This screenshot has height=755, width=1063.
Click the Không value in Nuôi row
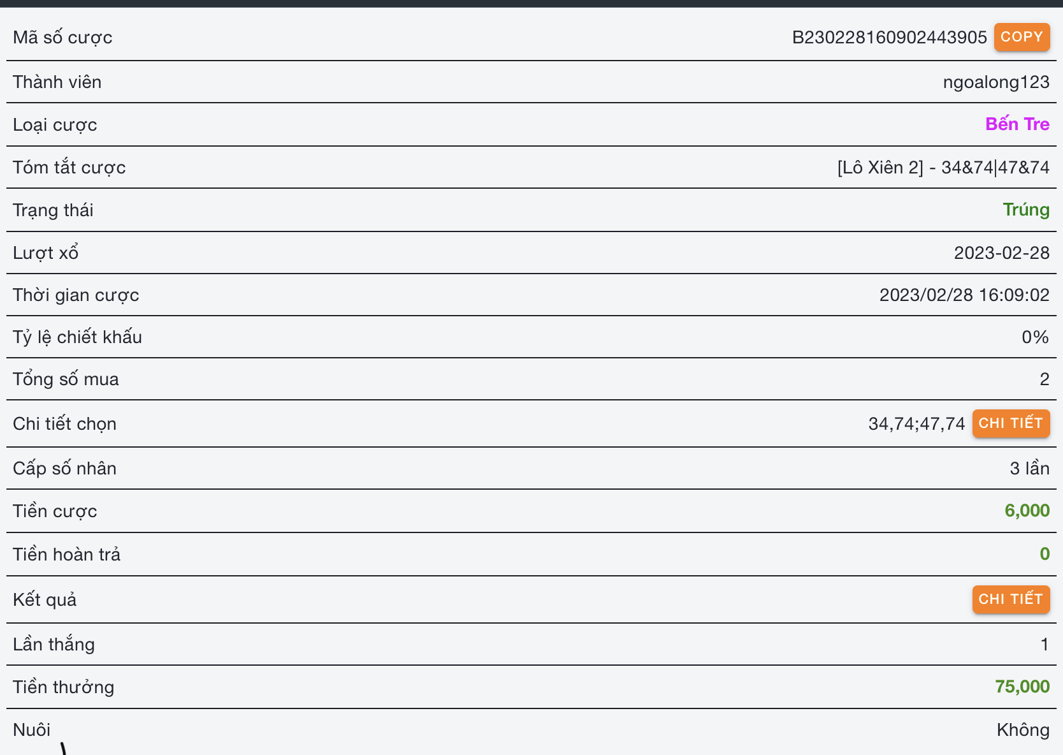point(1023,730)
